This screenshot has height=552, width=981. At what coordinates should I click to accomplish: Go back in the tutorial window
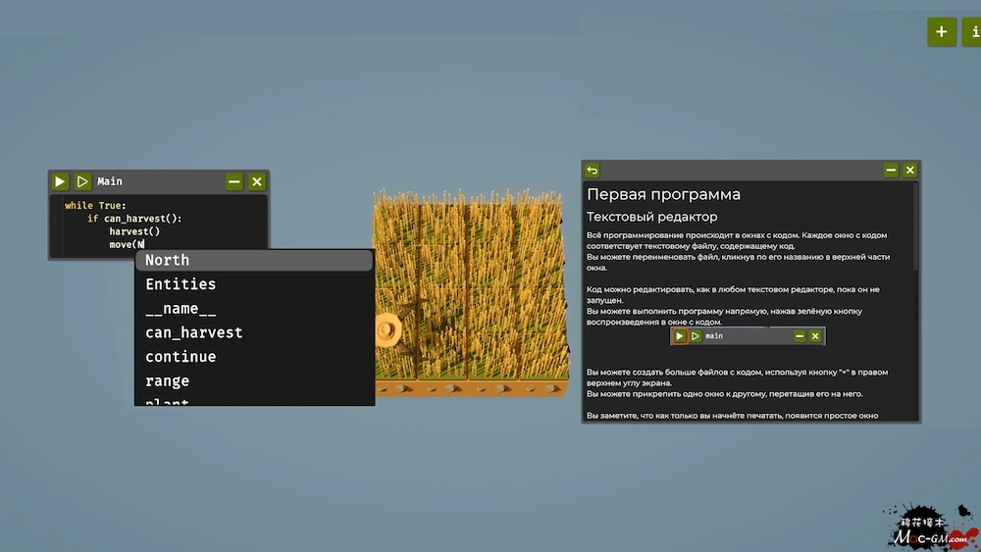593,171
